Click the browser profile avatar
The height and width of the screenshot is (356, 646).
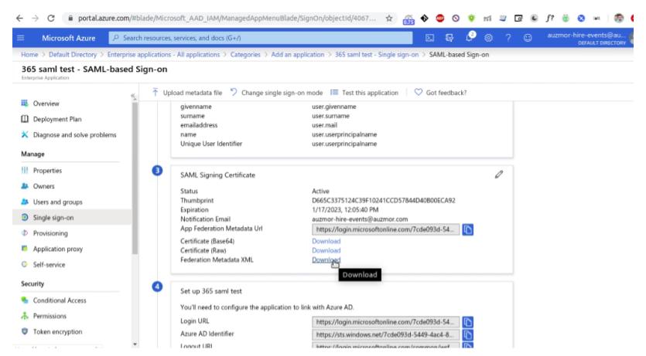pos(618,18)
